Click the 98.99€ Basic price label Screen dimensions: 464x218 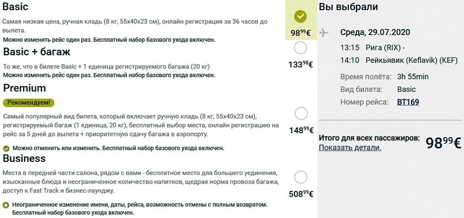pos(300,33)
